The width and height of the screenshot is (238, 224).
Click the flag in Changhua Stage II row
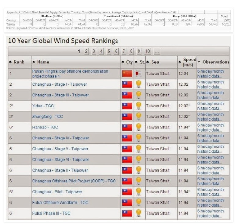127,170
